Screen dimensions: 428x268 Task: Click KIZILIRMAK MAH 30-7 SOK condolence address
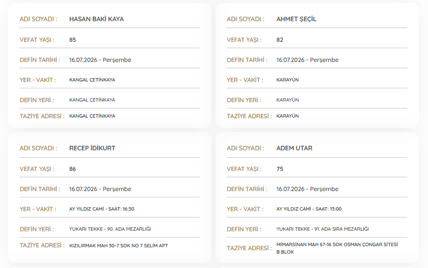pos(119,246)
